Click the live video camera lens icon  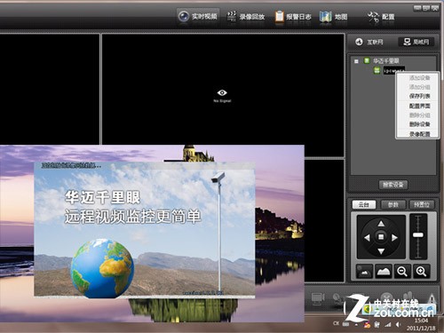(x=184, y=16)
